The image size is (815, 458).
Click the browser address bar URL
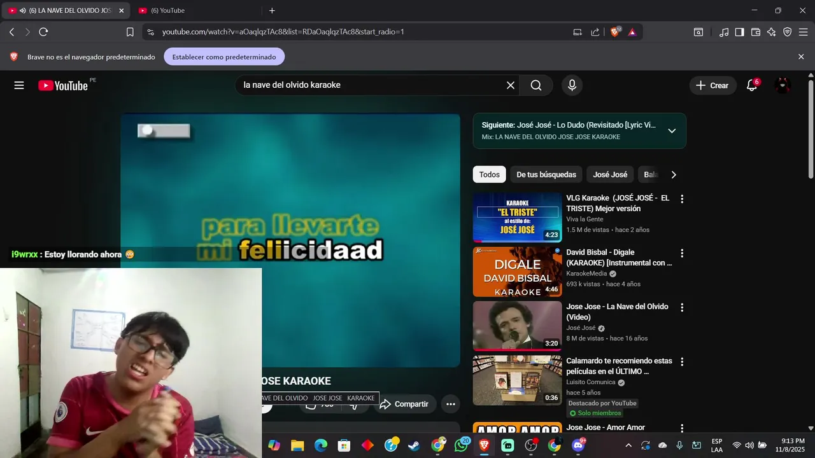283,32
